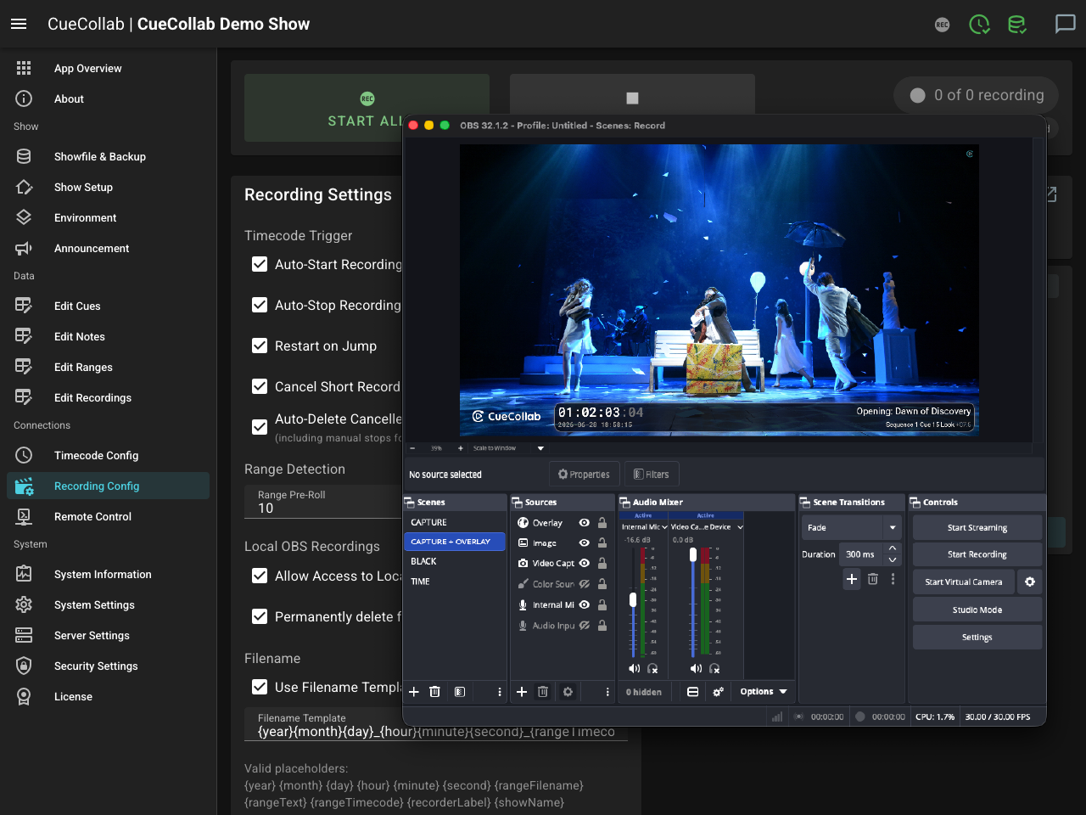
Task: Click Start Recording in OBS Controls
Action: tap(977, 554)
